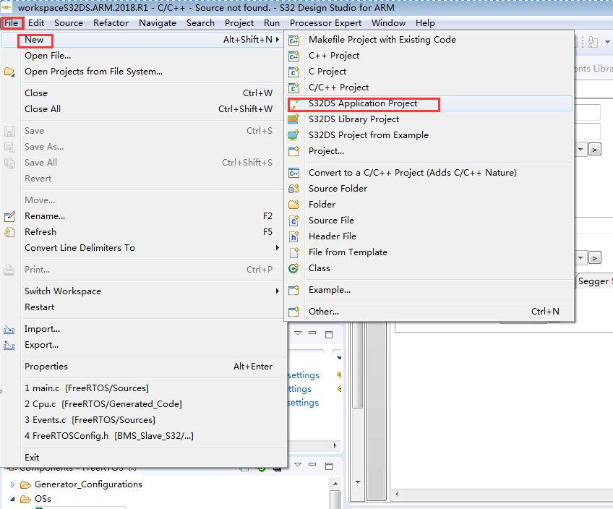Click the Class wizard icon in the submenu
The height and width of the screenshot is (509, 613).
tap(292, 268)
